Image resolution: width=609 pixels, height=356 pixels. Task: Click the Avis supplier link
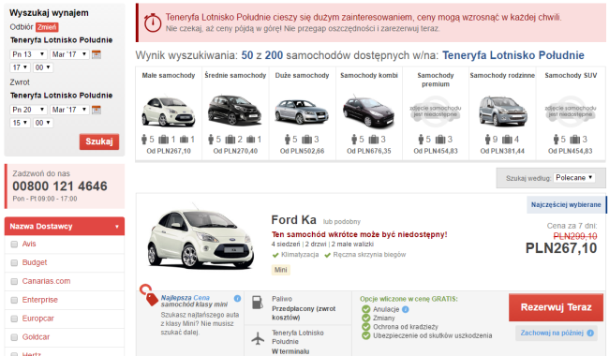pyautogui.click(x=29, y=244)
